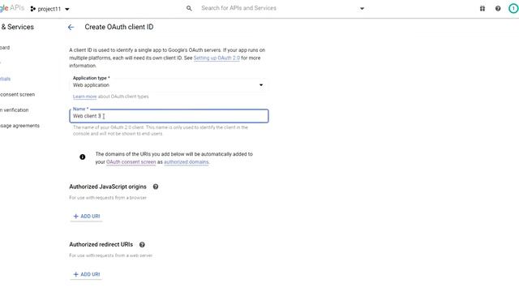The image size is (519, 292).
Task: Open the Dashboard sidebar item
Action: click(5, 48)
